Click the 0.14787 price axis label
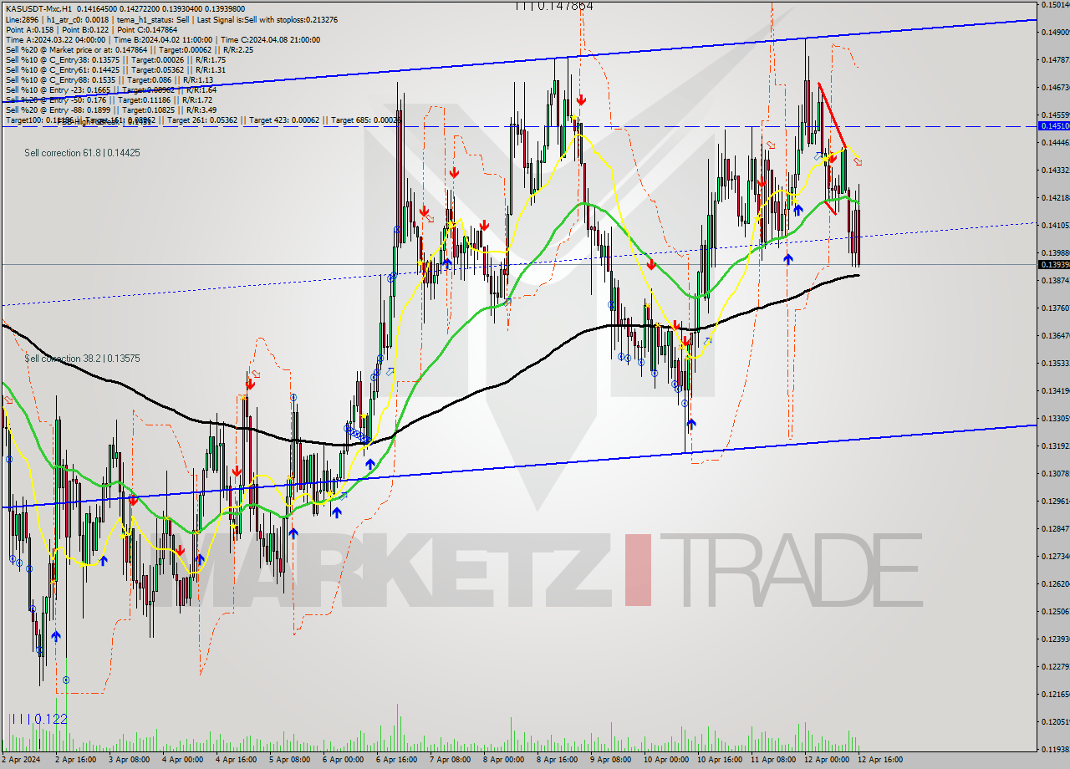 (1055, 59)
